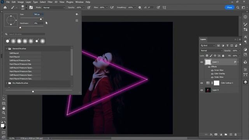Expand the Dry Media Brushes folder

7,83
